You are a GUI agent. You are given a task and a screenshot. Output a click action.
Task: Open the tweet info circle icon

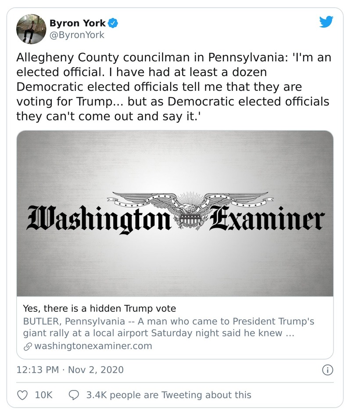[x=327, y=370]
